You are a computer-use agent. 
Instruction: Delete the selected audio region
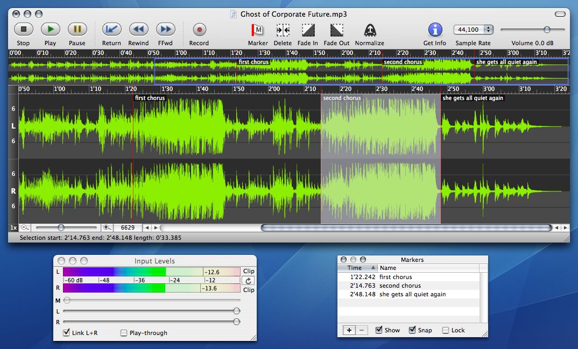pos(283,30)
